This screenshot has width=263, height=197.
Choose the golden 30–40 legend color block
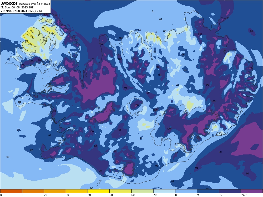(x=77, y=191)
